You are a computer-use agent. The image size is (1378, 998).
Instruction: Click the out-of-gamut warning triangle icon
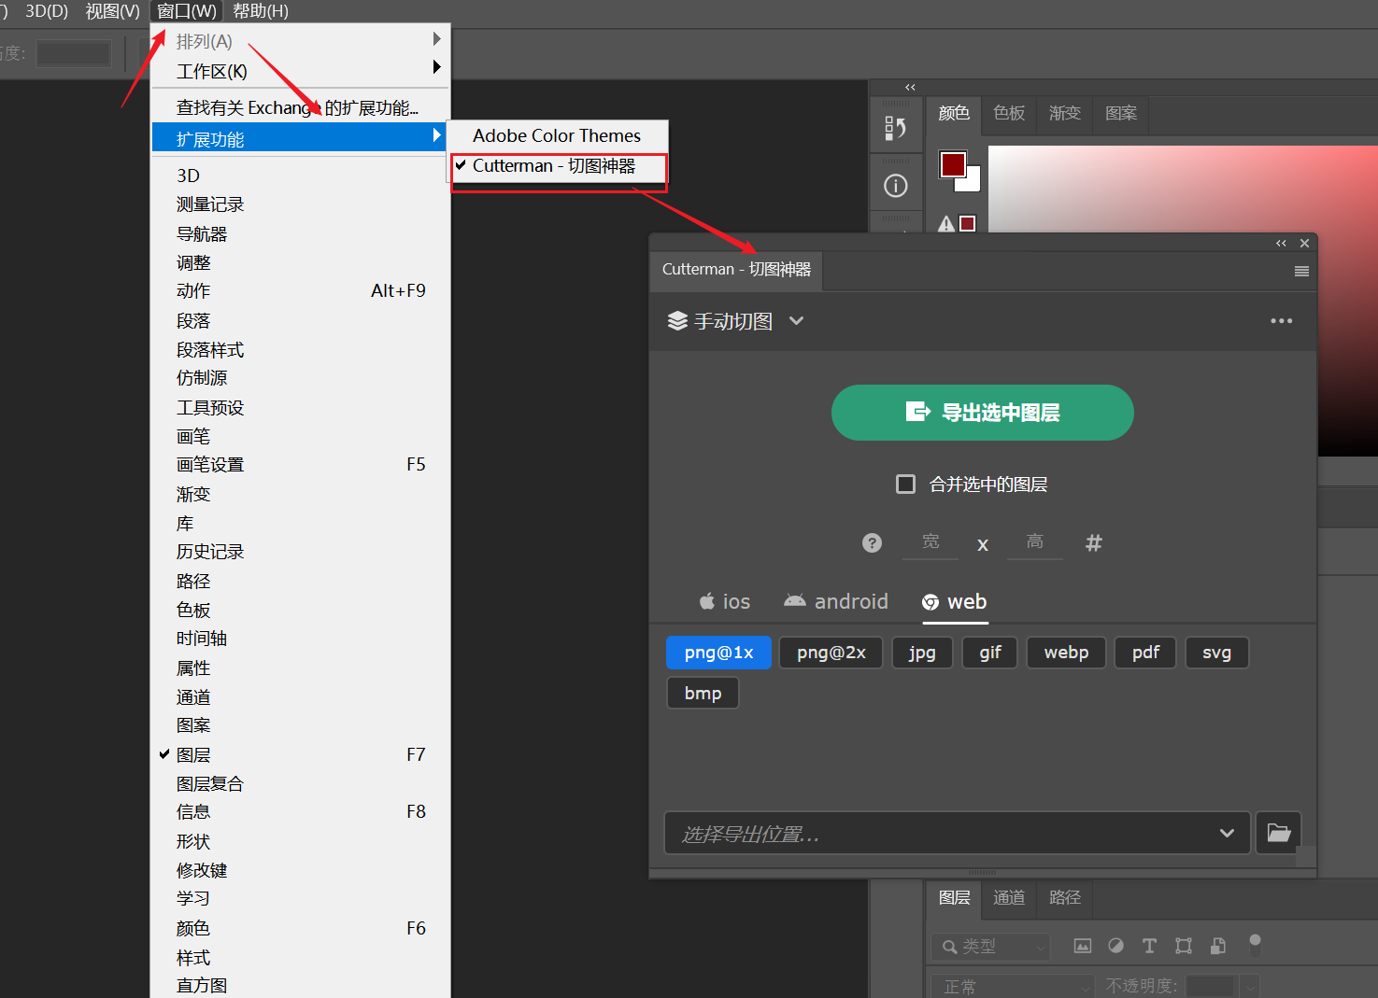click(946, 224)
